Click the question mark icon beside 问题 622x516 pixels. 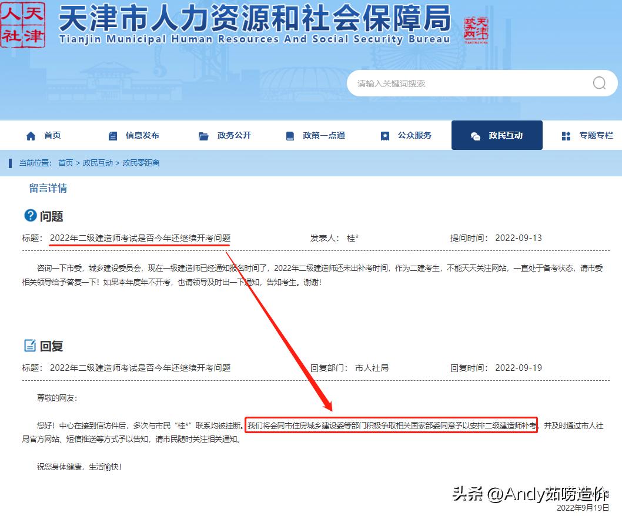click(30, 216)
